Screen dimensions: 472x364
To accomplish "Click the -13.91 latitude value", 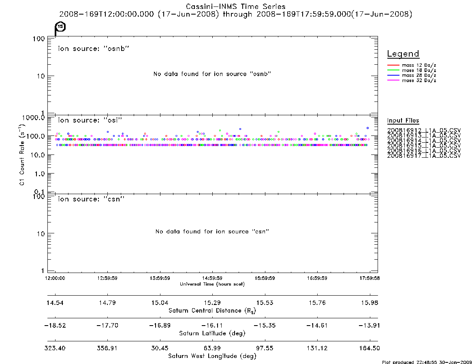I will (369, 326).
